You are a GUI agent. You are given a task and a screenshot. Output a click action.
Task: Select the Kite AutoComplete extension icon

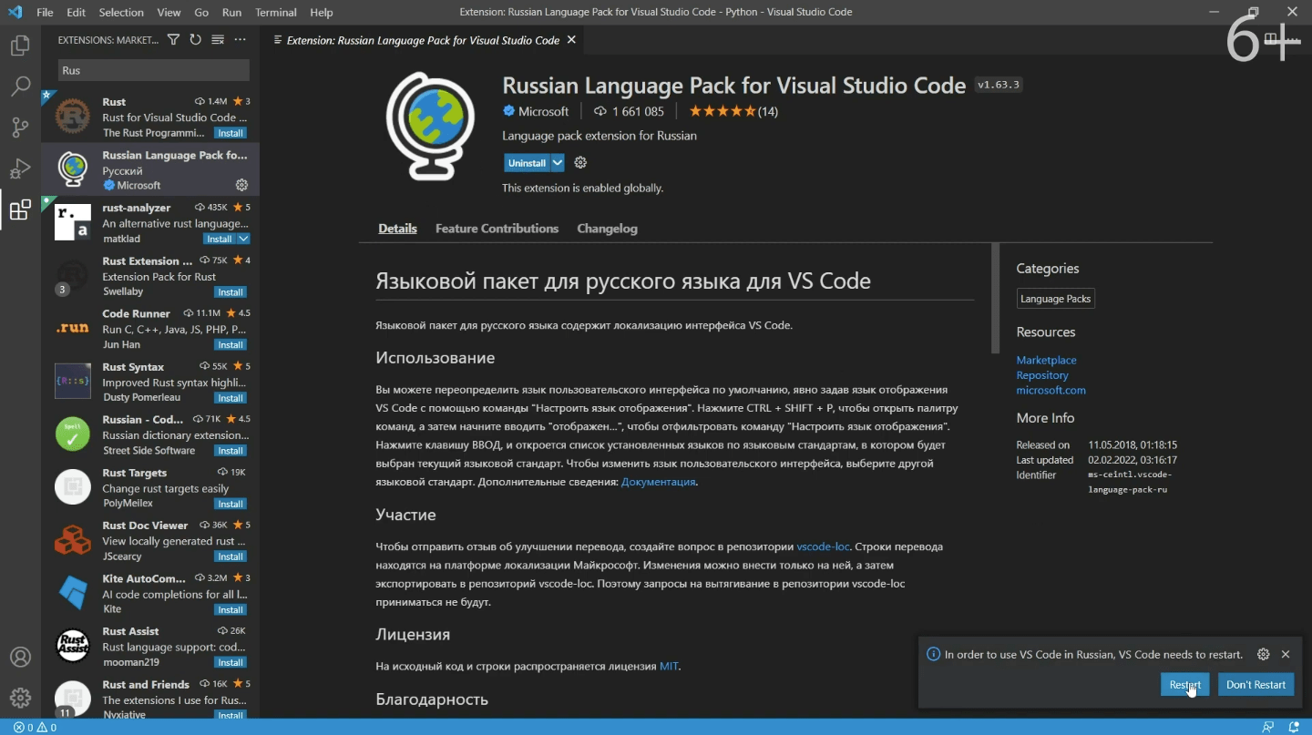[x=73, y=594]
